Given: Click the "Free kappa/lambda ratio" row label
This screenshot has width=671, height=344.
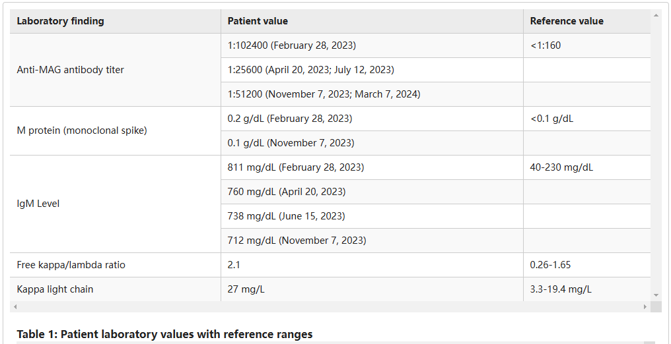Looking at the screenshot, I should (71, 265).
